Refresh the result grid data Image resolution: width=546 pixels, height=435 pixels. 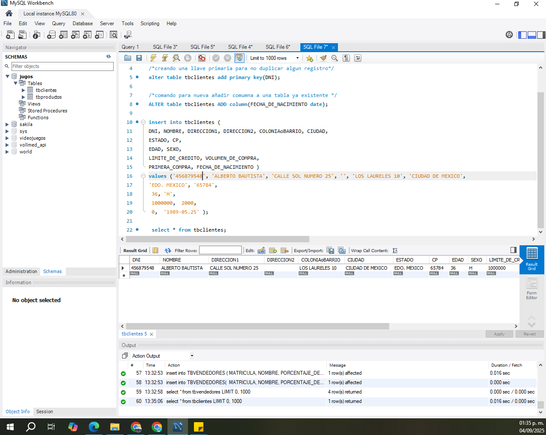click(x=168, y=250)
